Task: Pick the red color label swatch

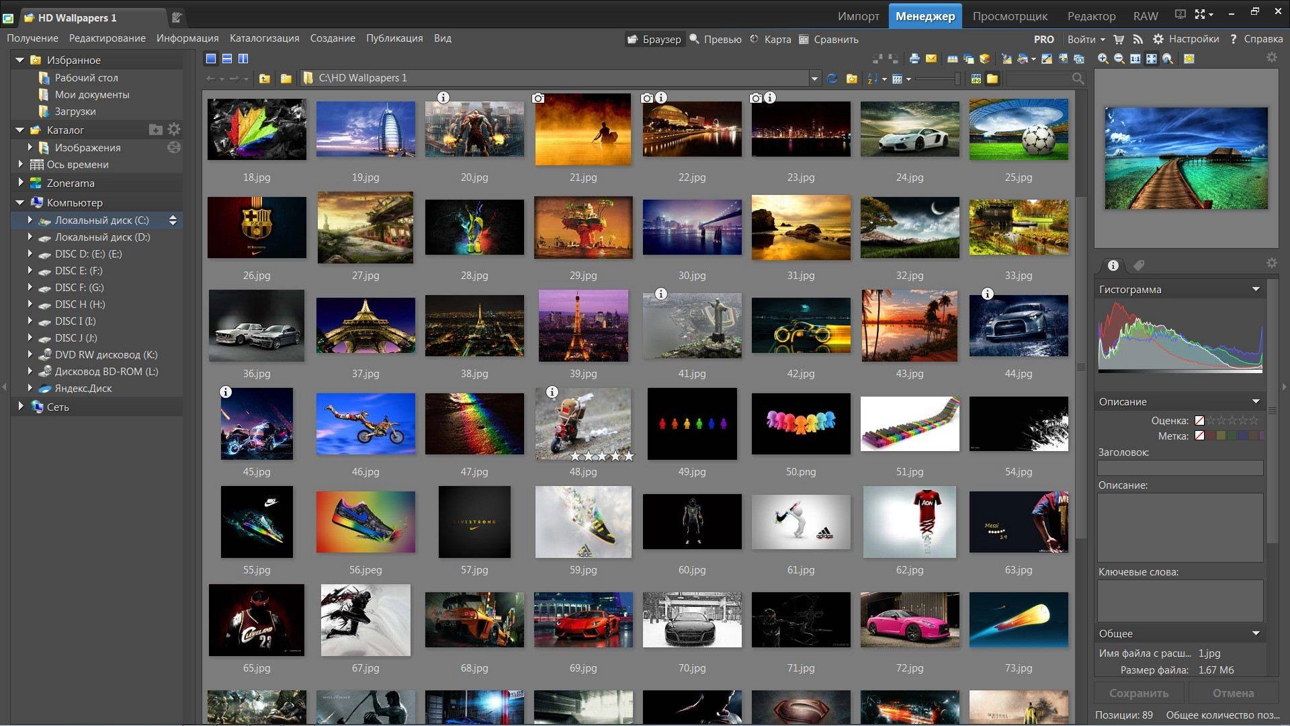Action: pyautogui.click(x=1211, y=436)
